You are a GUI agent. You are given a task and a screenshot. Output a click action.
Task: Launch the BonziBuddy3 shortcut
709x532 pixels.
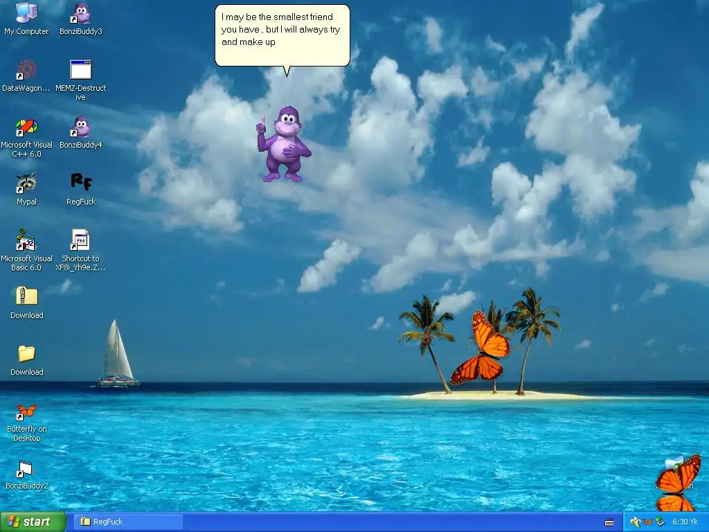[x=81, y=18]
